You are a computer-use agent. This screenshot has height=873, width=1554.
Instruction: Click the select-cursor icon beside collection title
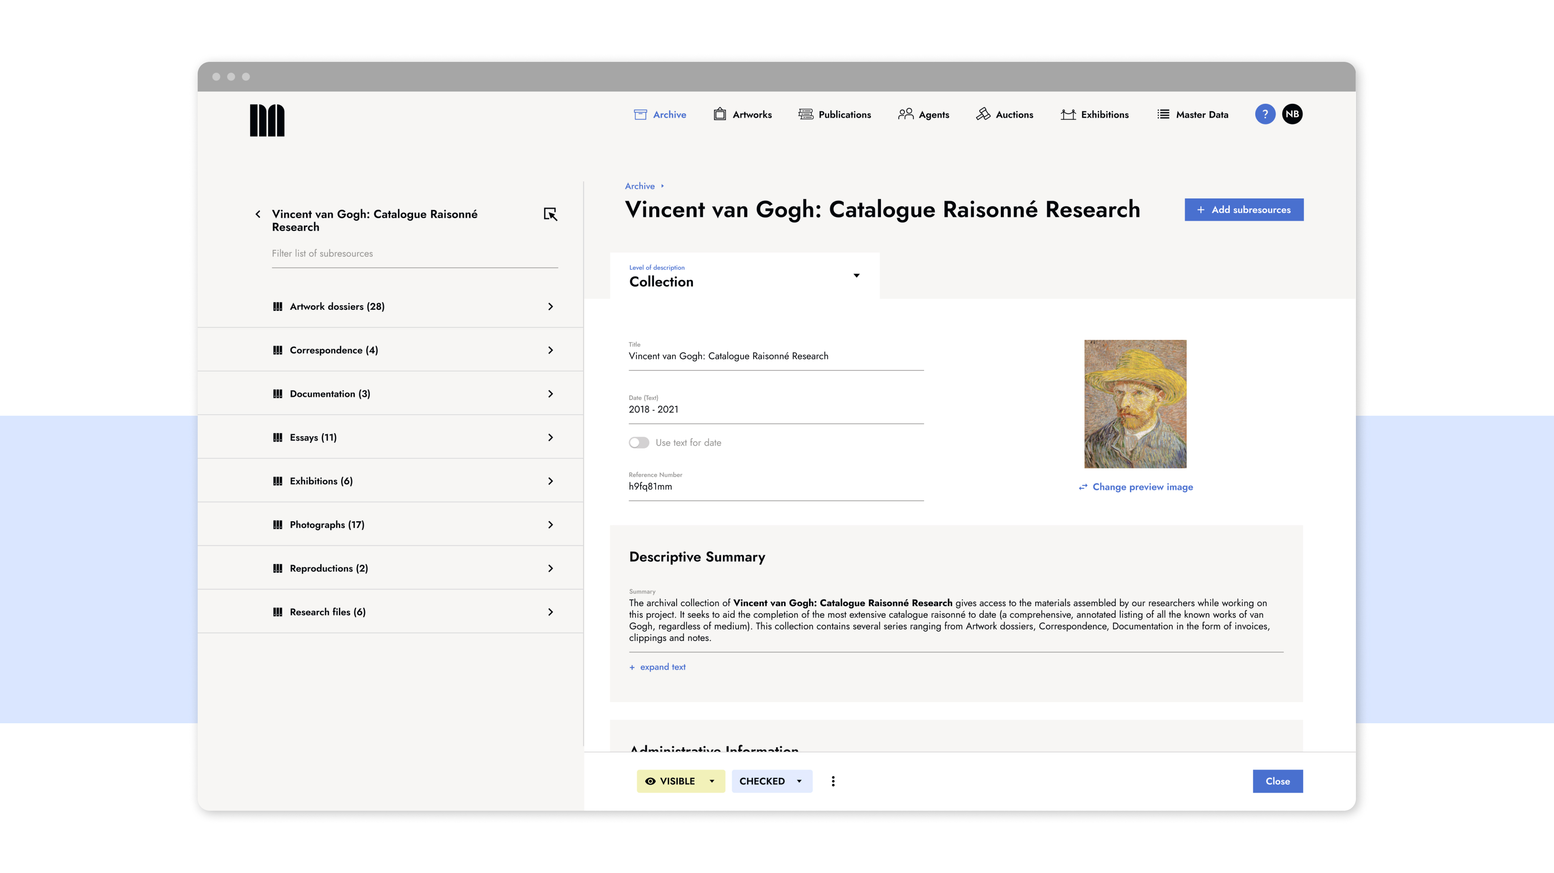click(550, 214)
